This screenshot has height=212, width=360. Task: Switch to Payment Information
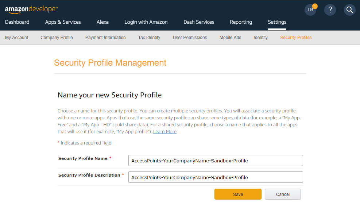[105, 37]
